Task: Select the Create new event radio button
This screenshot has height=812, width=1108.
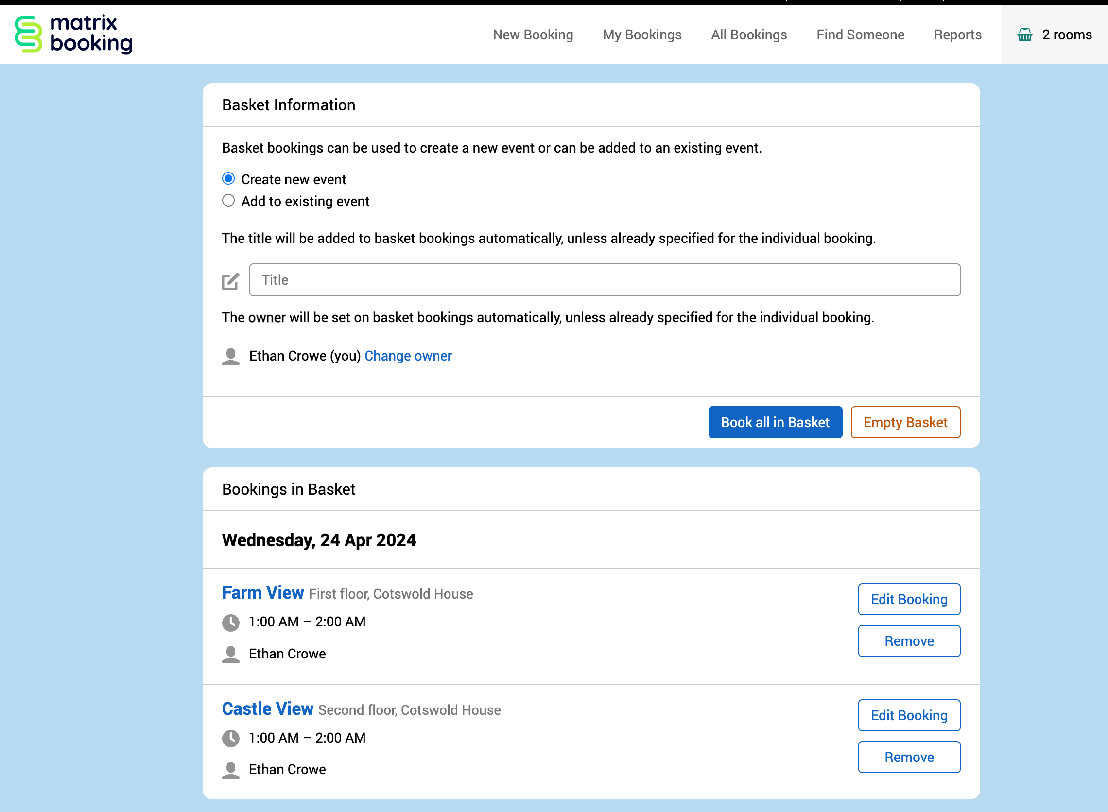Action: 228,179
